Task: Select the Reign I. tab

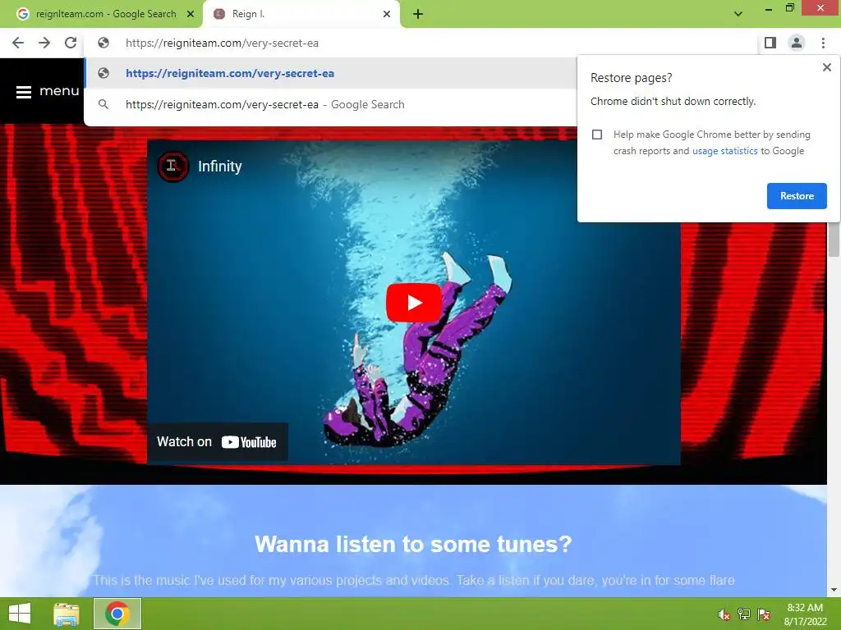Action: coord(301,14)
